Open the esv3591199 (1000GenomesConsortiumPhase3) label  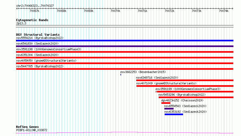click(x=188, y=89)
